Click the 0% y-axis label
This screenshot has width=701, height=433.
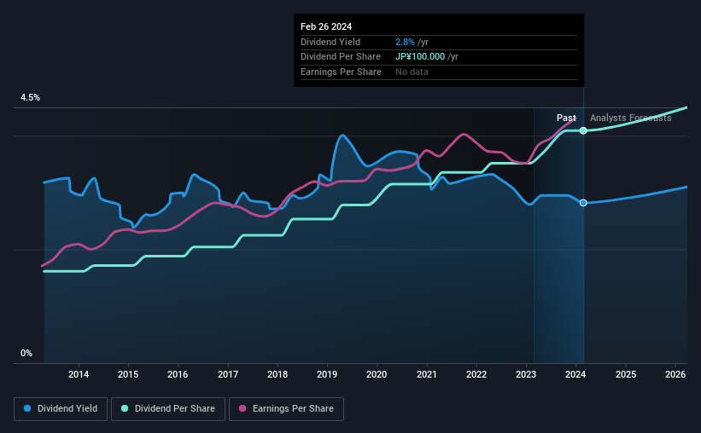click(26, 353)
